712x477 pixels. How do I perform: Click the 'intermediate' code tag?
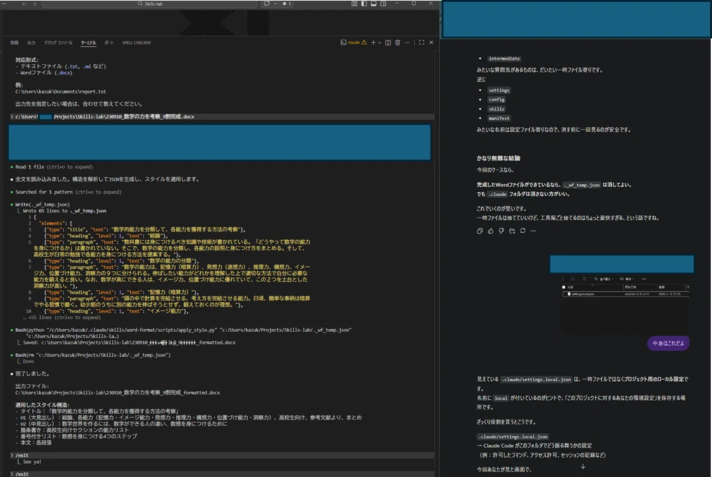click(504, 59)
